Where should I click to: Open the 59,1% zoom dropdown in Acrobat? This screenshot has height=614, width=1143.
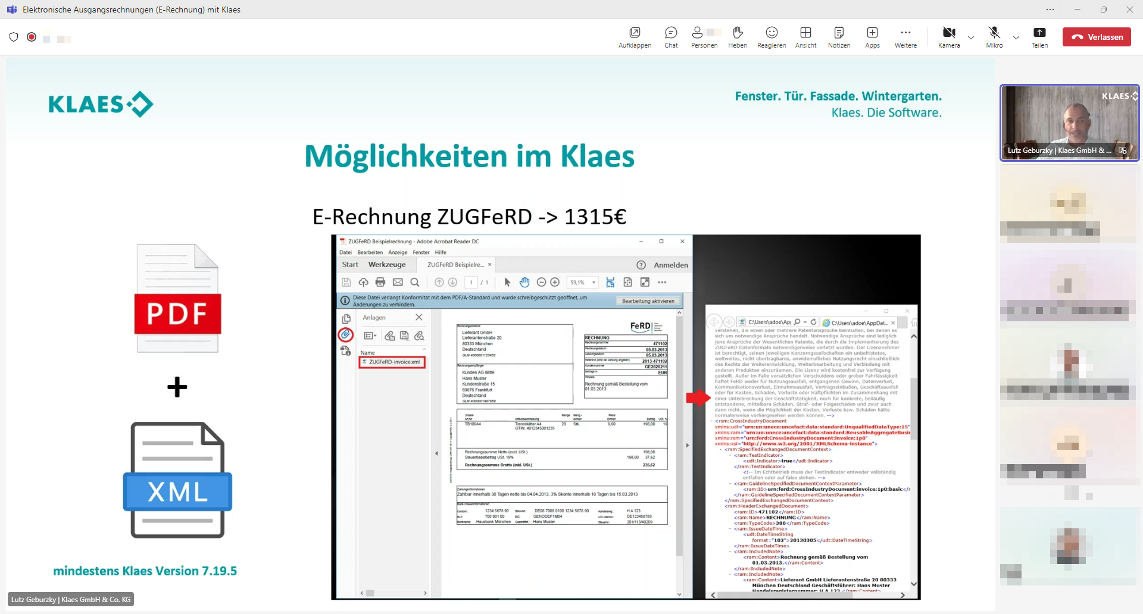click(x=583, y=282)
